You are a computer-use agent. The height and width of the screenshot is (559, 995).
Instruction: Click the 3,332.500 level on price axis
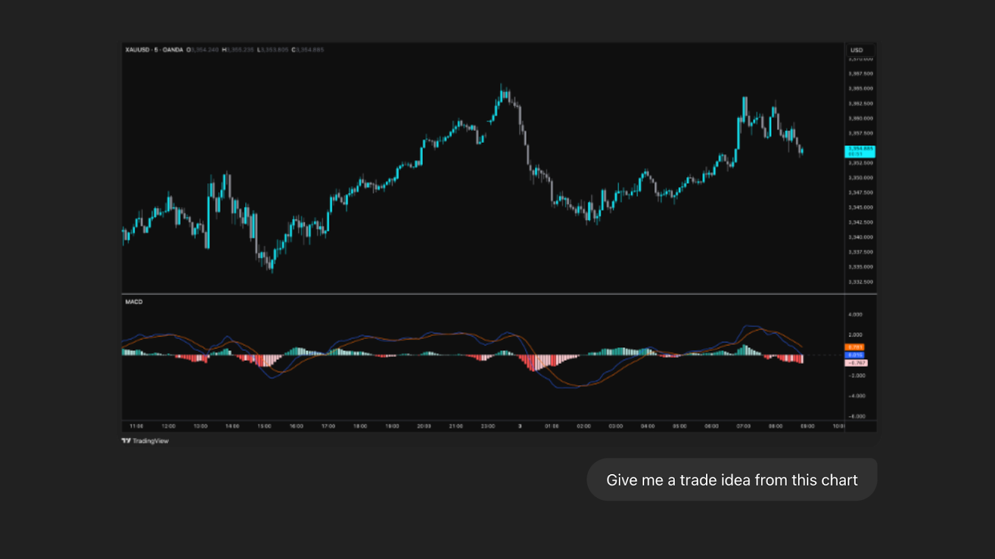861,282
